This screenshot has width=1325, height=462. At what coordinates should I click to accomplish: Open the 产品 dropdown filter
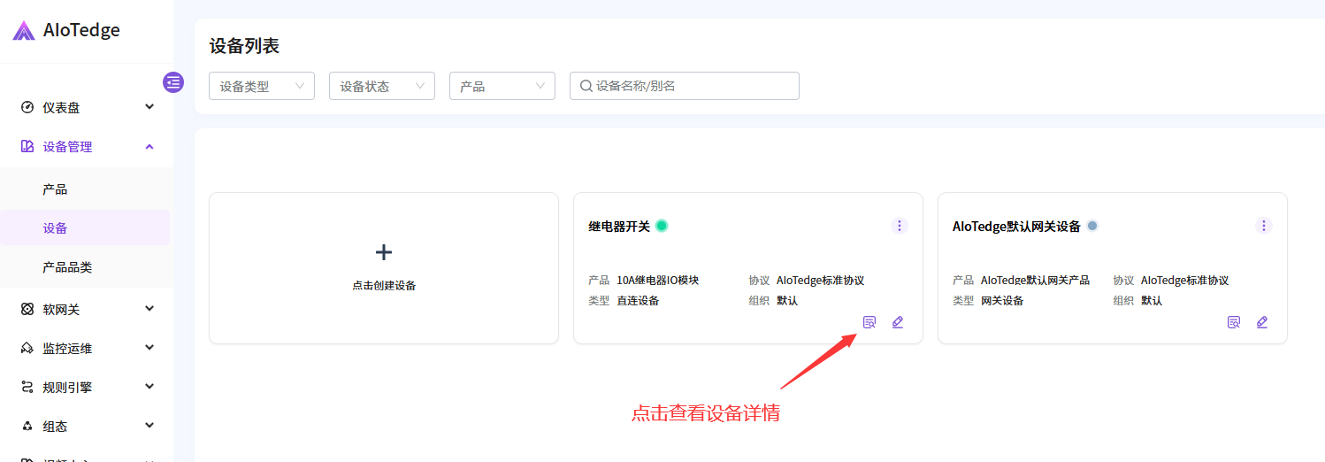pos(502,86)
